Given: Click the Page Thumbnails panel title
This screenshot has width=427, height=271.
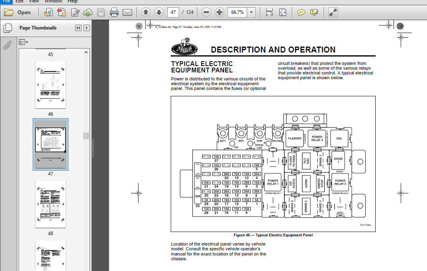Looking at the screenshot, I should pyautogui.click(x=38, y=28).
